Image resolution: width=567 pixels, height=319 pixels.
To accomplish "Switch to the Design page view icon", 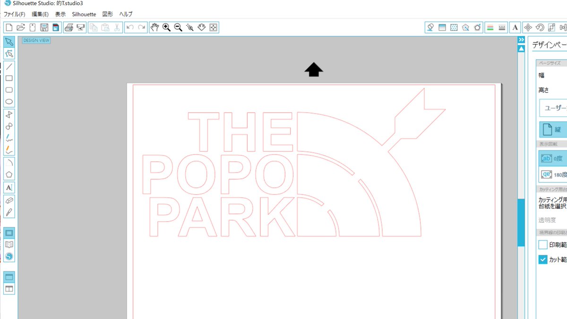I will tap(9, 233).
